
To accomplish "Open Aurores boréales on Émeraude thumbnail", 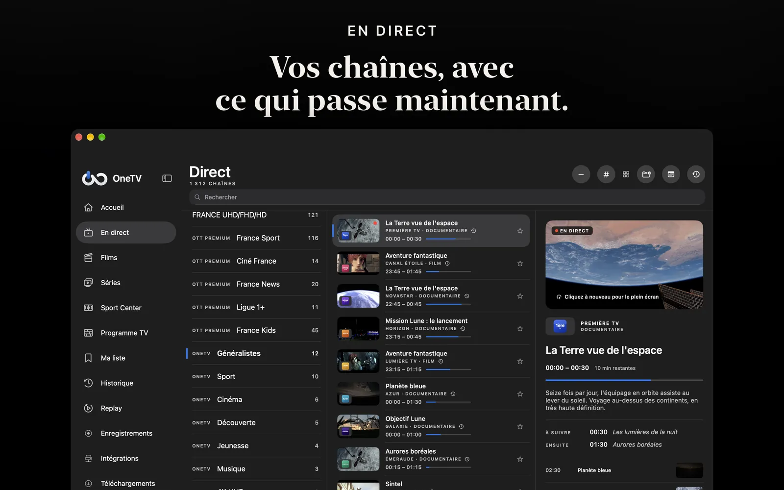I will [358, 459].
